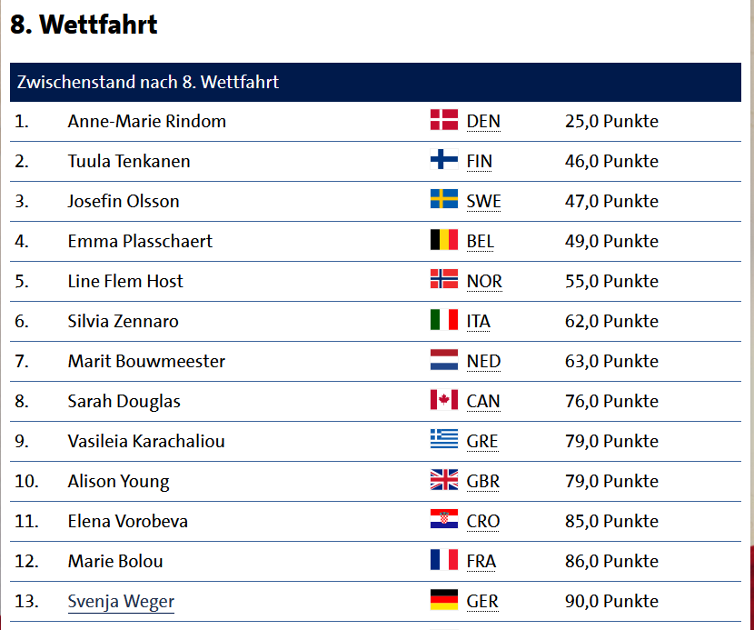Click the Italy flag icon
The height and width of the screenshot is (630, 754).
pos(444,320)
